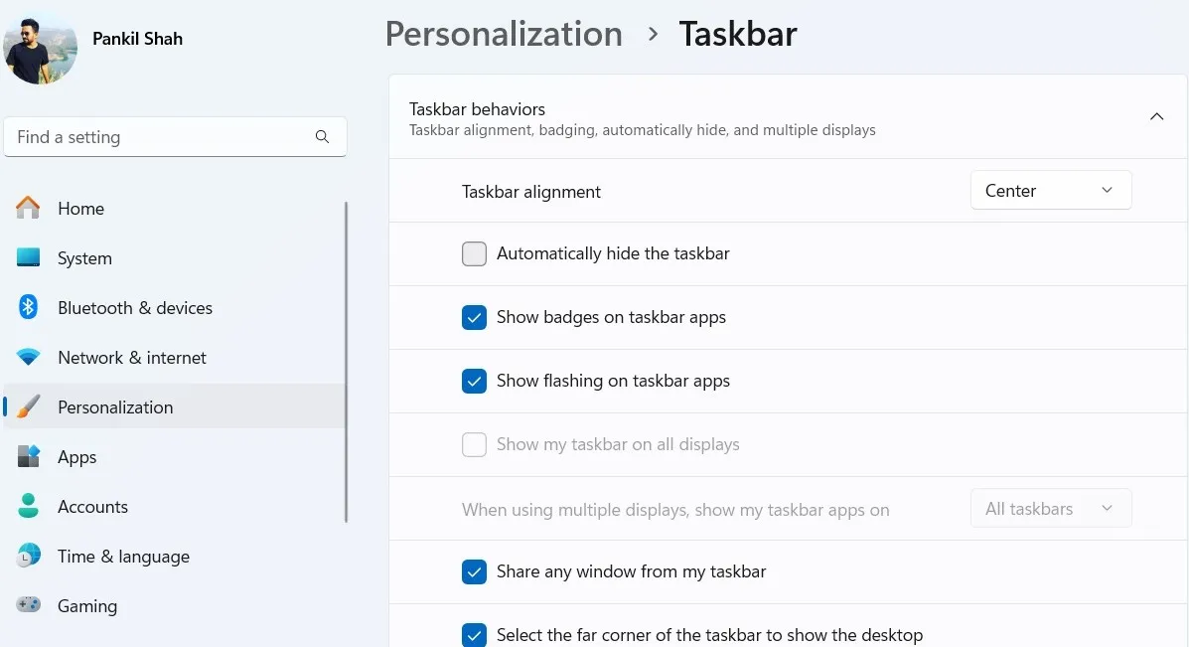The image size is (1189, 647).
Task: Open the Taskbar alignment dropdown
Action: (1050, 190)
